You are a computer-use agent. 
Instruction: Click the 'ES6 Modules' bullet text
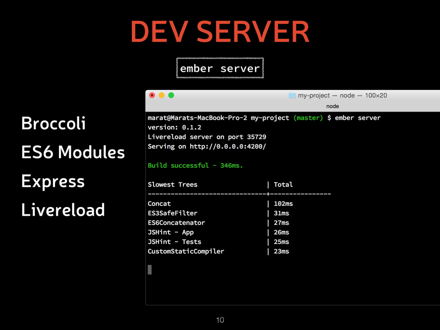[73, 152]
